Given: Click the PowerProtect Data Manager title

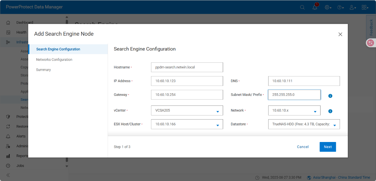Looking at the screenshot, I should [34, 7].
